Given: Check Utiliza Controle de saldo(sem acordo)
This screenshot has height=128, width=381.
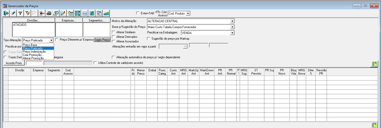Looking at the screenshot, I should tap(96, 63).
